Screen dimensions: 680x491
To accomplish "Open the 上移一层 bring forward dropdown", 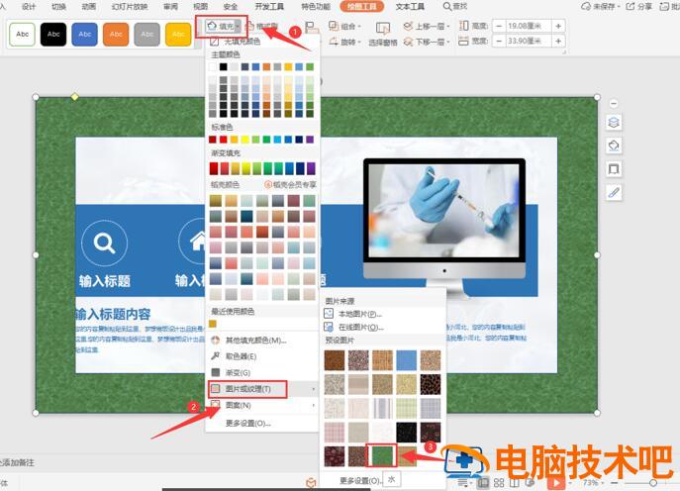I will coord(427,27).
